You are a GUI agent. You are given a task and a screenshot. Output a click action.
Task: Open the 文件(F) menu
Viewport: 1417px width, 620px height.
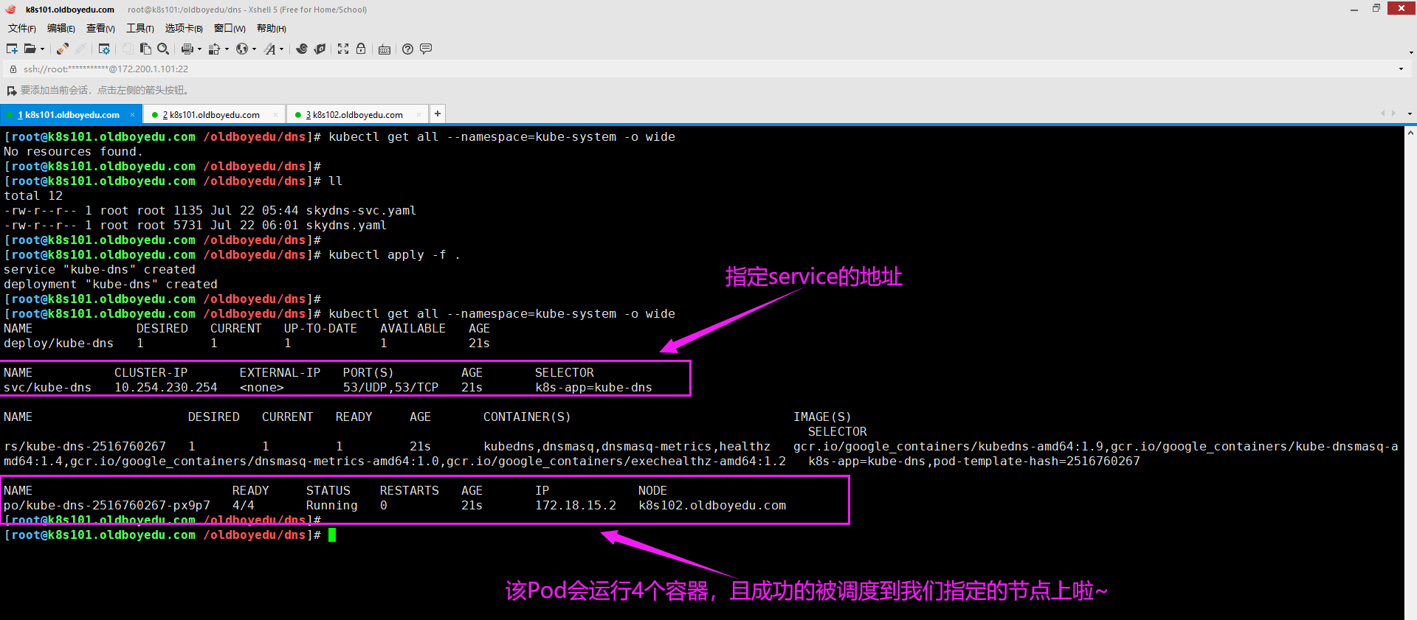[21, 28]
